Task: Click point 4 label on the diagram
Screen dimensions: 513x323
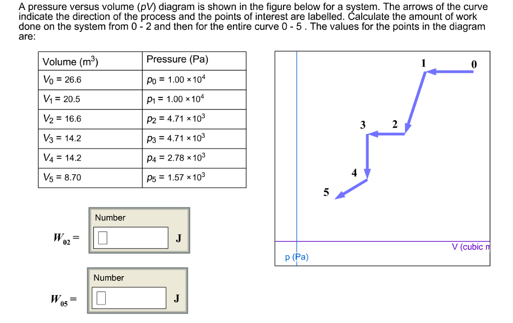Action: pos(354,173)
